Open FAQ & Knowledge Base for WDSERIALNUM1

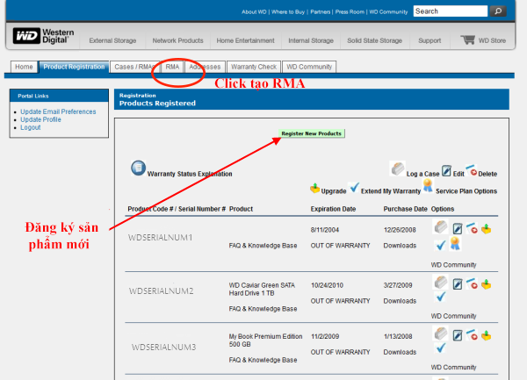coord(263,246)
